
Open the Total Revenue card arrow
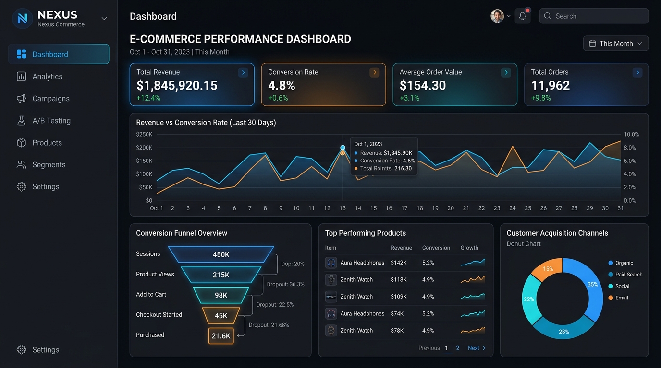tap(243, 72)
